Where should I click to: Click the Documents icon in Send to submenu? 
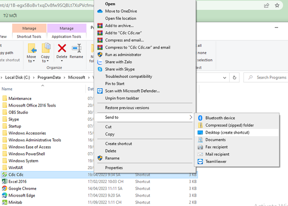click(200, 140)
